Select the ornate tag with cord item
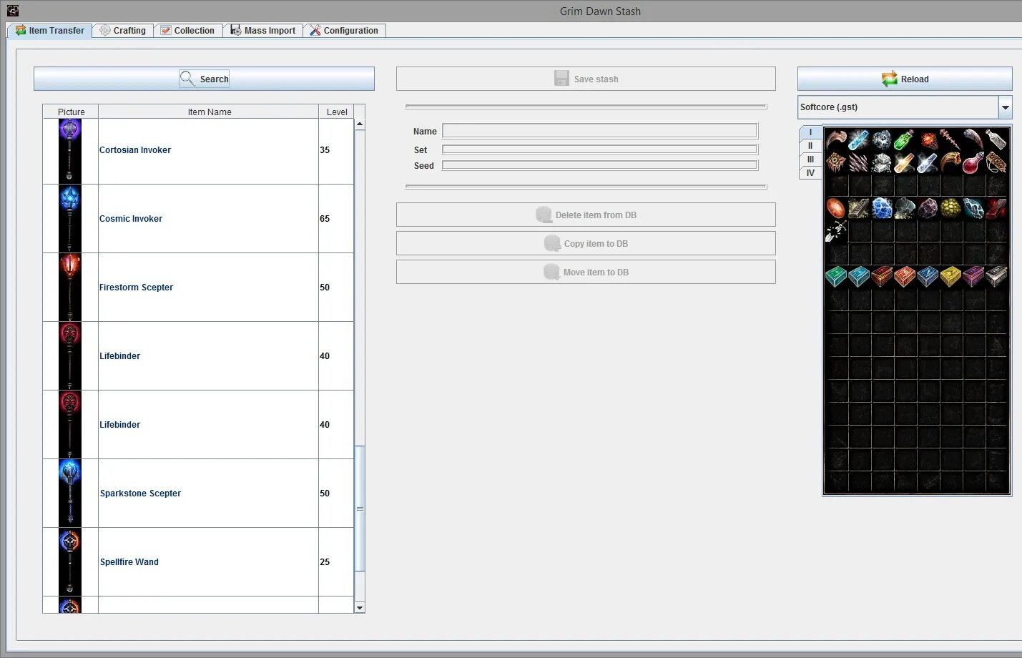The image size is (1022, 658). click(x=996, y=162)
